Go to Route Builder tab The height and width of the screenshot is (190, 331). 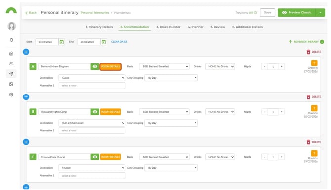(x=168, y=27)
